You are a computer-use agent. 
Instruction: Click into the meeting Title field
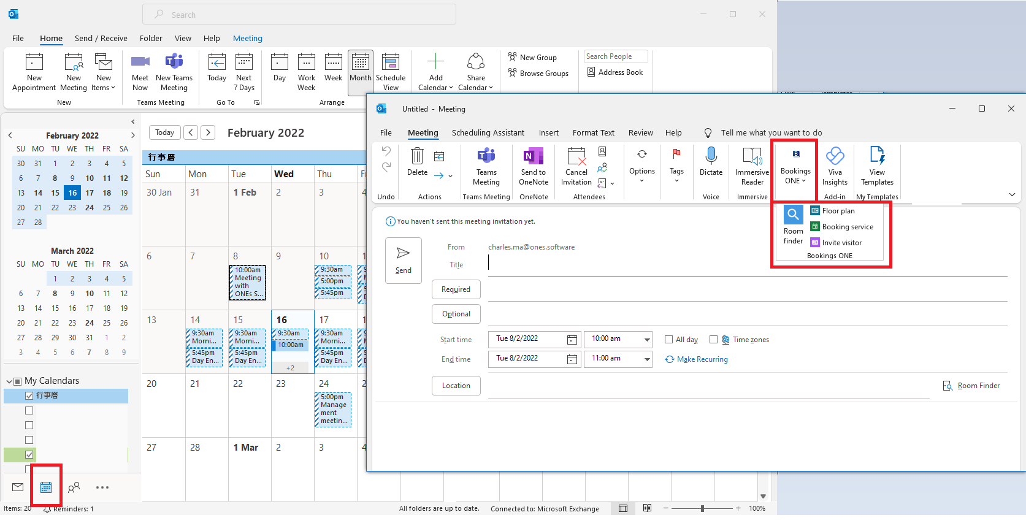(x=747, y=264)
